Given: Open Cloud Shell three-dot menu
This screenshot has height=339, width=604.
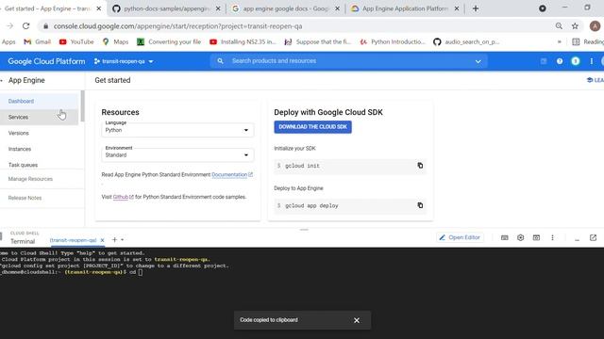Looking at the screenshot, I should pos(552,238).
